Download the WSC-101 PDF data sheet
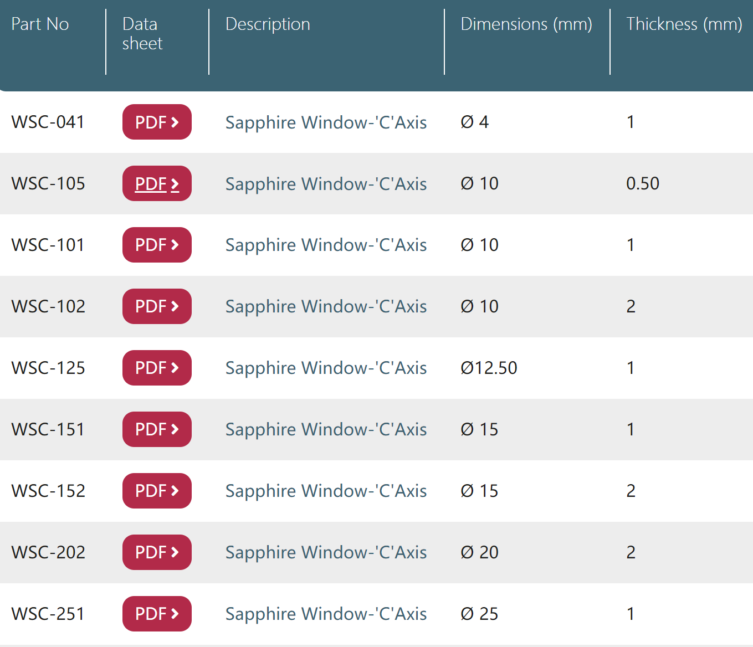Screen dimensions: 753x647 [157, 245]
